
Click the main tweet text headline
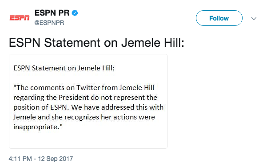pos(96,43)
